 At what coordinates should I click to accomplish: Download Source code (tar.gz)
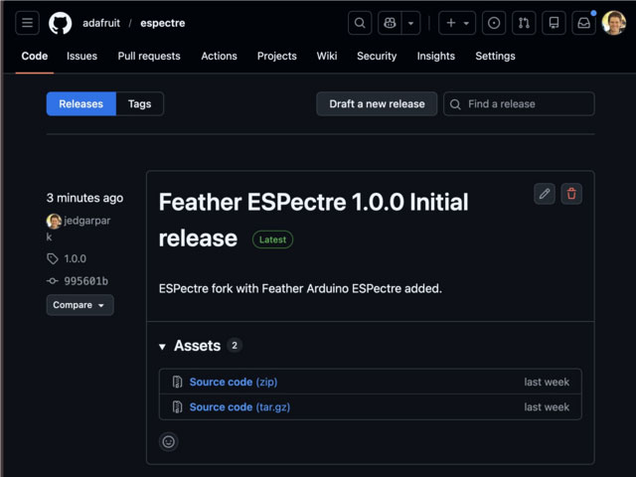point(239,407)
